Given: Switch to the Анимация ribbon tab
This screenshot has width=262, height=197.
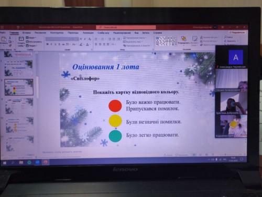Looking at the screenshot, I should (x=88, y=33).
